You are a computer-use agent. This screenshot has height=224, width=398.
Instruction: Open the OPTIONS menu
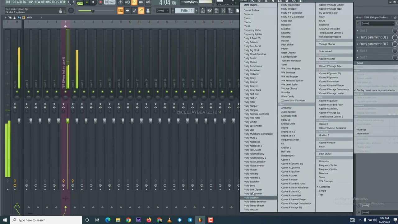tap(46, 2)
